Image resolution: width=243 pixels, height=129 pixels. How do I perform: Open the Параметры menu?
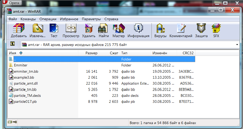91,19
